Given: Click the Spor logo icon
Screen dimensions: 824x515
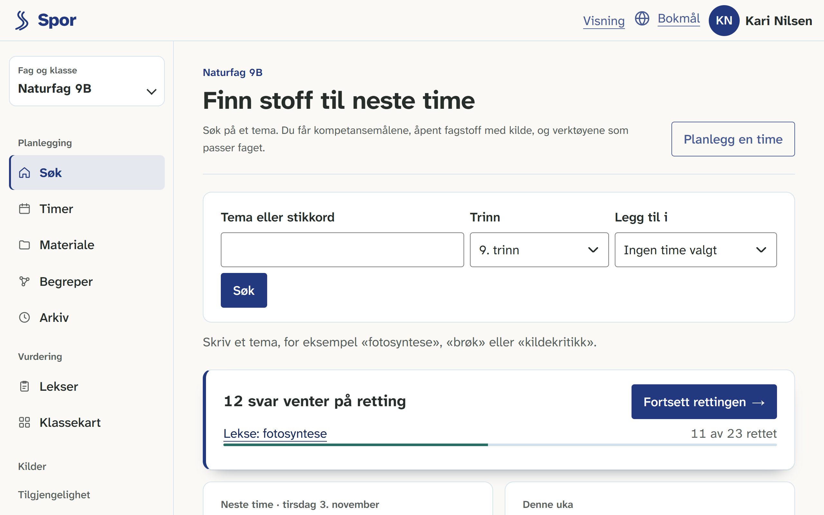Looking at the screenshot, I should [22, 20].
